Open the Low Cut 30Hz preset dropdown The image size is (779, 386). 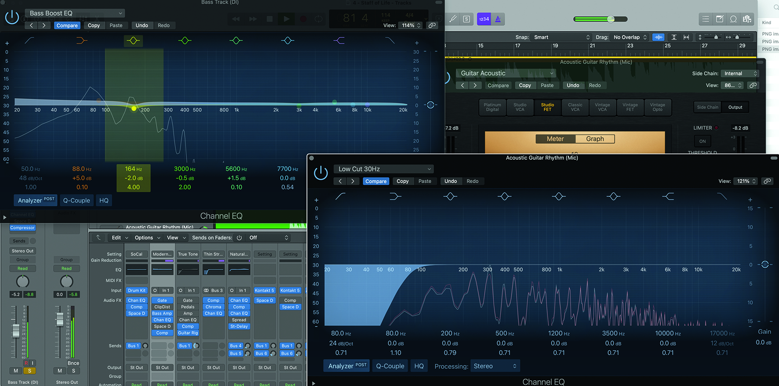coord(383,169)
